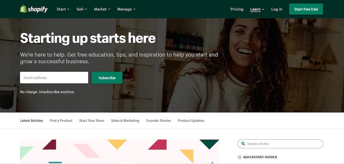344x164 pixels.
Task: Open the Start Your Store tab
Action: (x=92, y=121)
